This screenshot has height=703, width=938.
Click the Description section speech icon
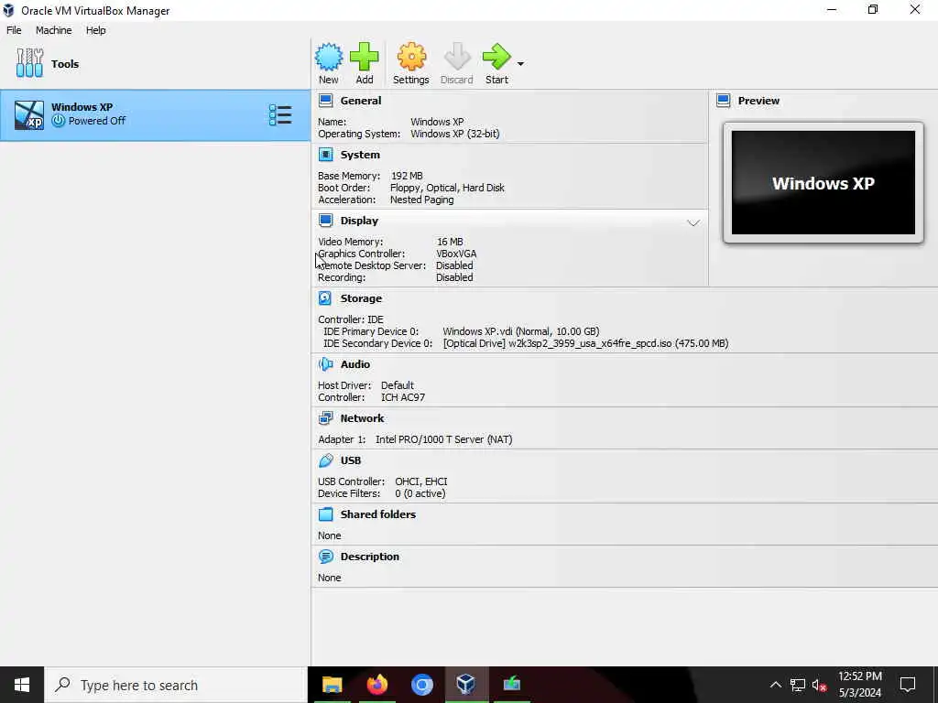[325, 557]
